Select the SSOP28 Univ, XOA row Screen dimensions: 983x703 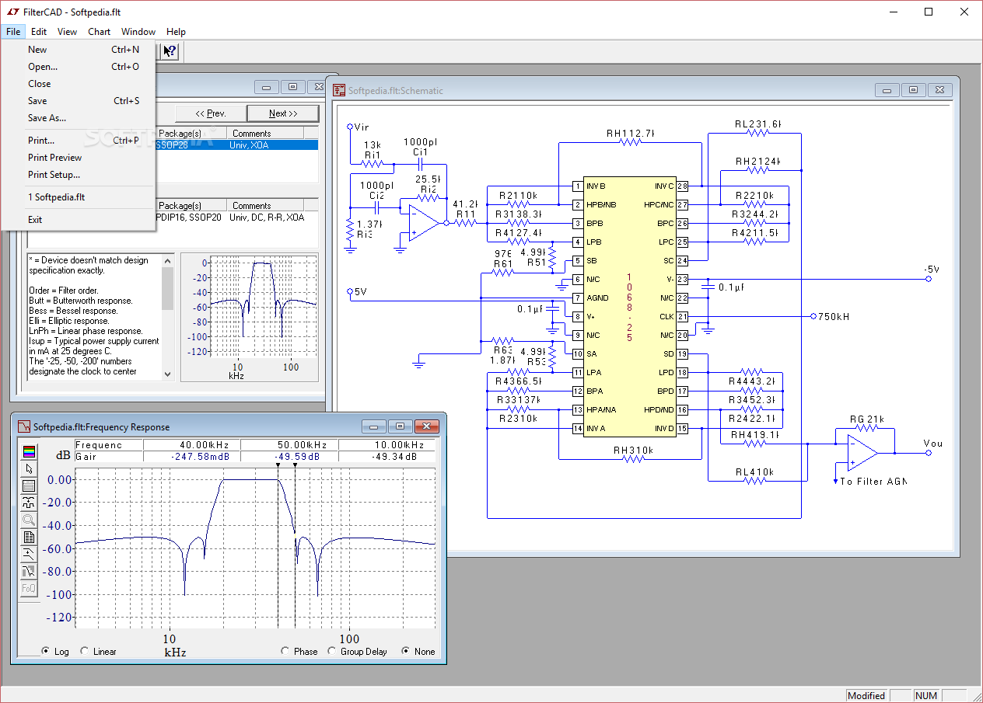point(236,144)
